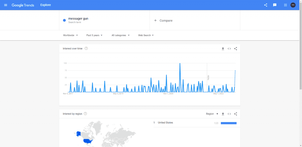Open the Past 5 years time range dropdown
The width and height of the screenshot is (302, 147).
[94, 35]
